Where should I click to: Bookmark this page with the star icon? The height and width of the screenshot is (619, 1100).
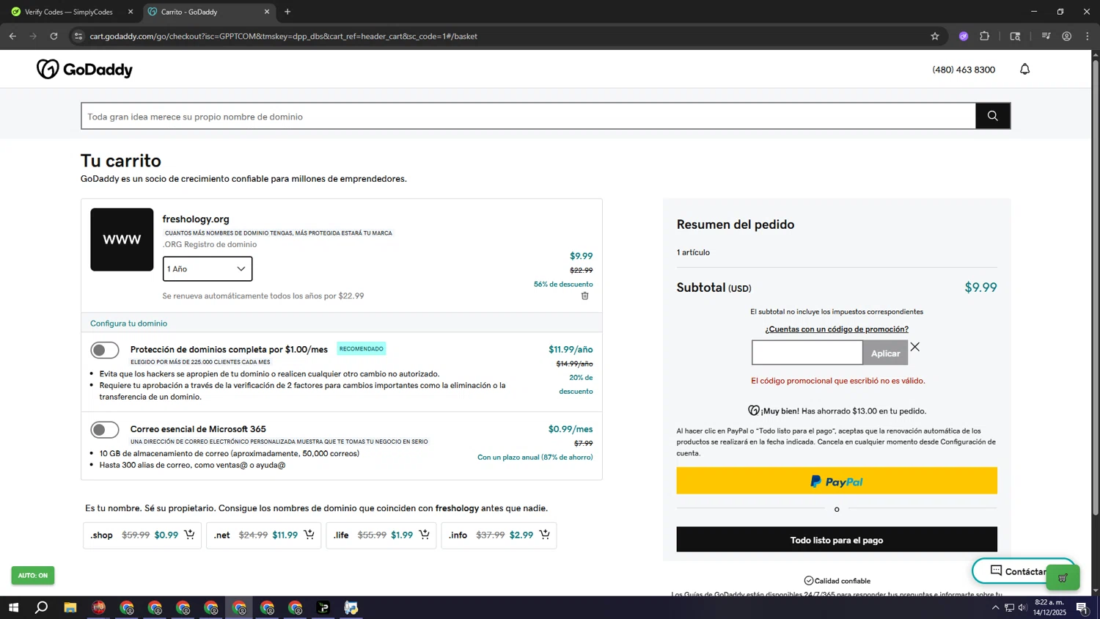coord(934,36)
